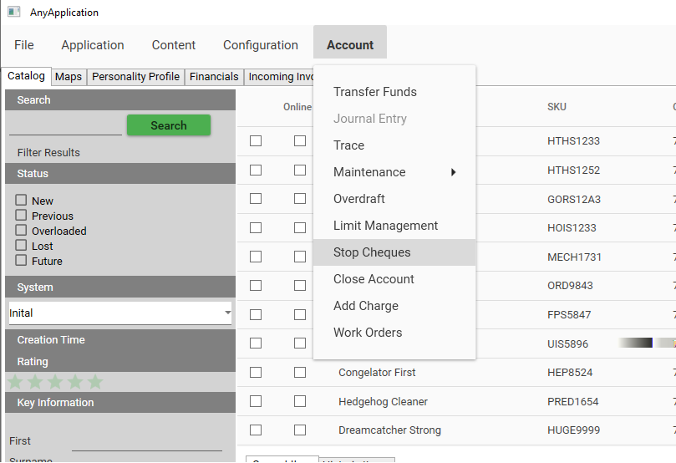
Task: Switch to the Financials tab
Action: coord(214,77)
